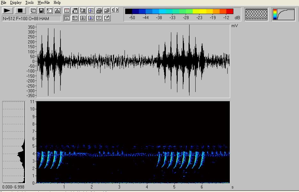This screenshot has height=192, width=299.
Task: Click the pencil edit icon in the toolbar
Action: 107,18
